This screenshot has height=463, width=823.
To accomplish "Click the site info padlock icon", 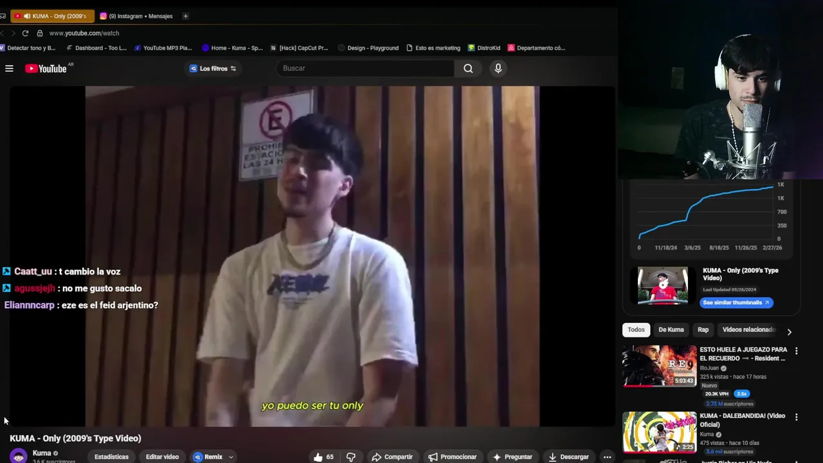I will coord(40,33).
